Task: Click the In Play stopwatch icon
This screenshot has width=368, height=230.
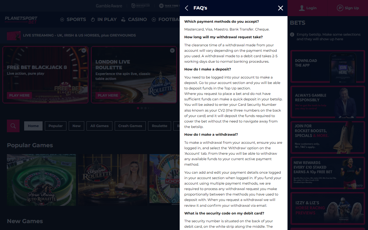Action: pyautogui.click(x=93, y=20)
